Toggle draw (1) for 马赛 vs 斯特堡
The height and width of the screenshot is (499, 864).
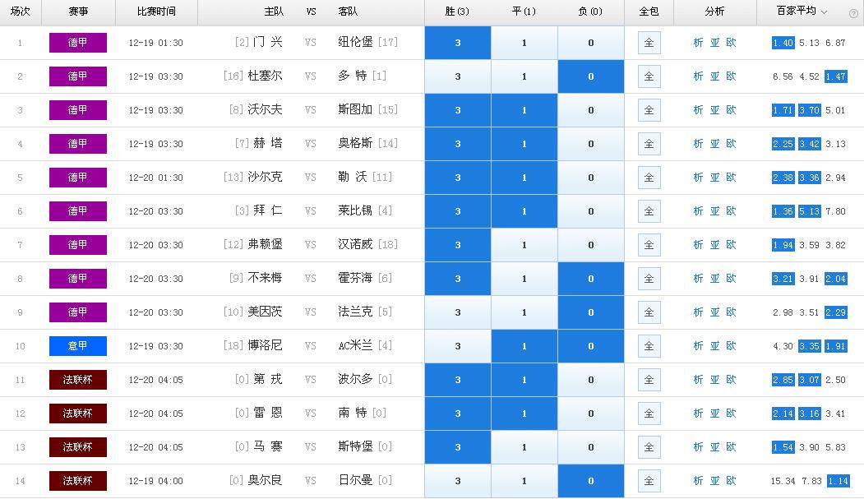[524, 447]
